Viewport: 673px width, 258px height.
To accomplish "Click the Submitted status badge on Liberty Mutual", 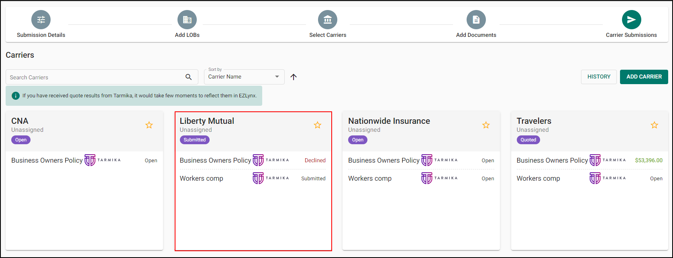I will coord(195,140).
